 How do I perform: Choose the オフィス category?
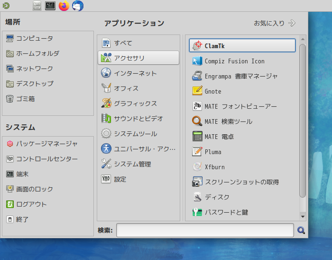pyautogui.click(x=138, y=88)
